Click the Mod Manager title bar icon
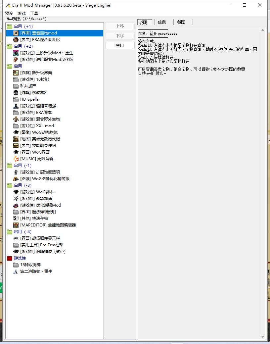Viewport: 270px width, 344px height. 8,5
